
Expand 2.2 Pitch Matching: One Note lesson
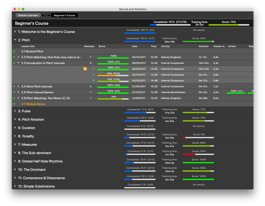tap(18, 57)
